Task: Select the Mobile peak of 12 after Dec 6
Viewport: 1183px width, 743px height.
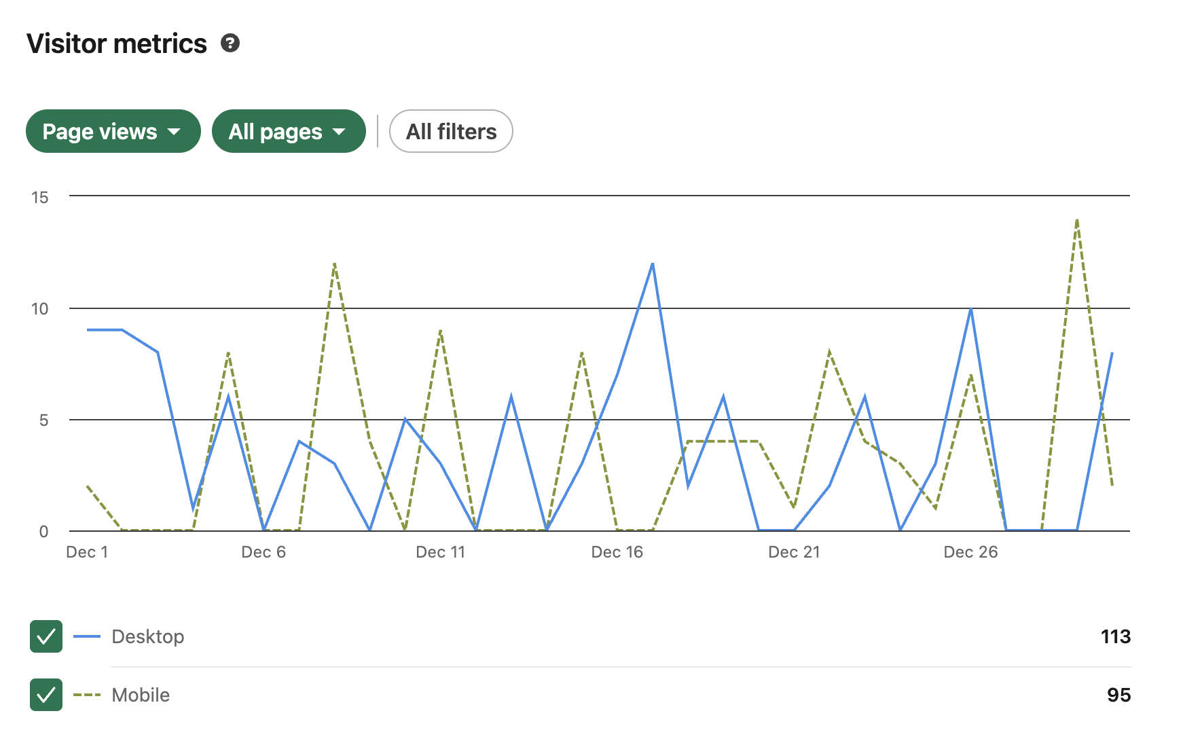Action: (x=334, y=264)
